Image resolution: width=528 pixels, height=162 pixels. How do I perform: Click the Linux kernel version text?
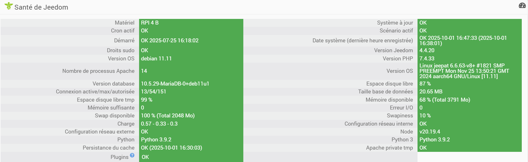coord(464,71)
